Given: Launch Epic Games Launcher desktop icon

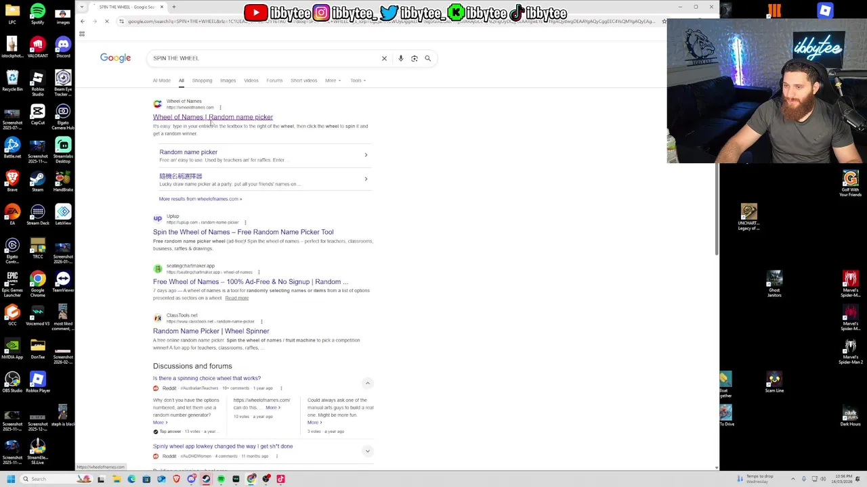Looking at the screenshot, I should (x=12, y=283).
